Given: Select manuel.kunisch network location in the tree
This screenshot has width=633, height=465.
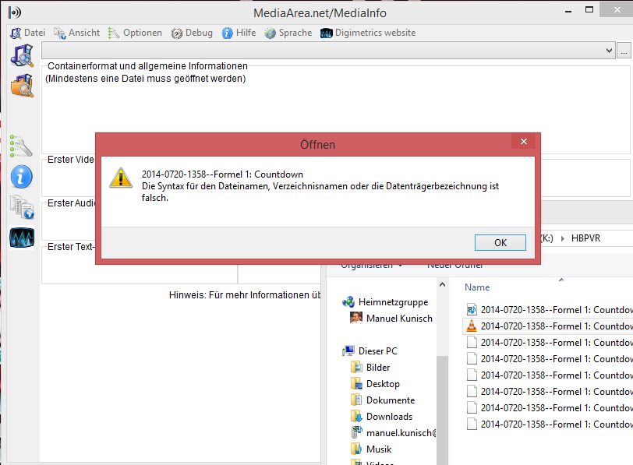Looking at the screenshot, I should click(x=401, y=433).
